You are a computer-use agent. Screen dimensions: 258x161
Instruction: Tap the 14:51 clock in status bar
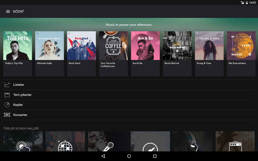253,3
